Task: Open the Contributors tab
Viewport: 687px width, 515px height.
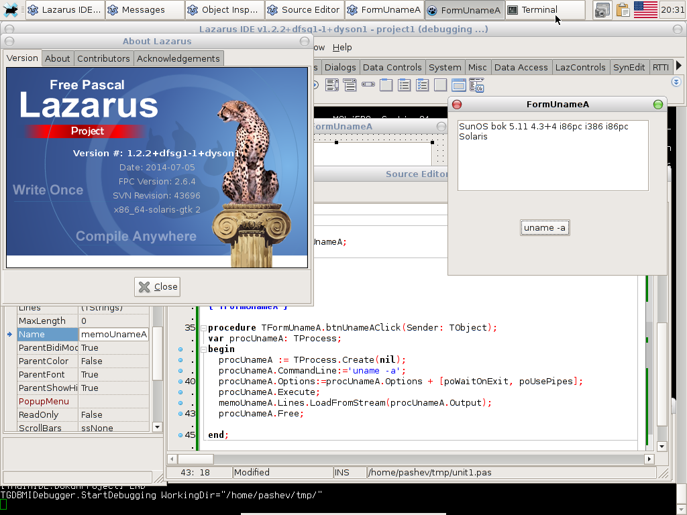Action: [x=103, y=58]
